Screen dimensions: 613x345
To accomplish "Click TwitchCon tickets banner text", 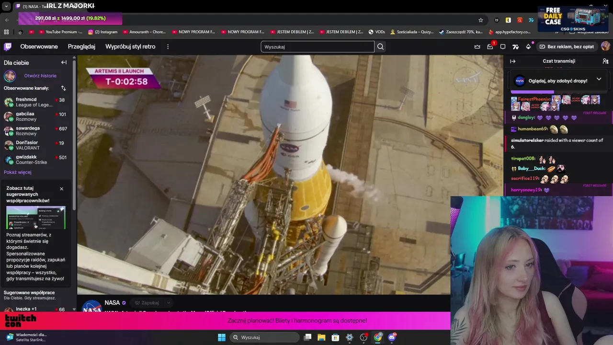I will click(x=297, y=321).
